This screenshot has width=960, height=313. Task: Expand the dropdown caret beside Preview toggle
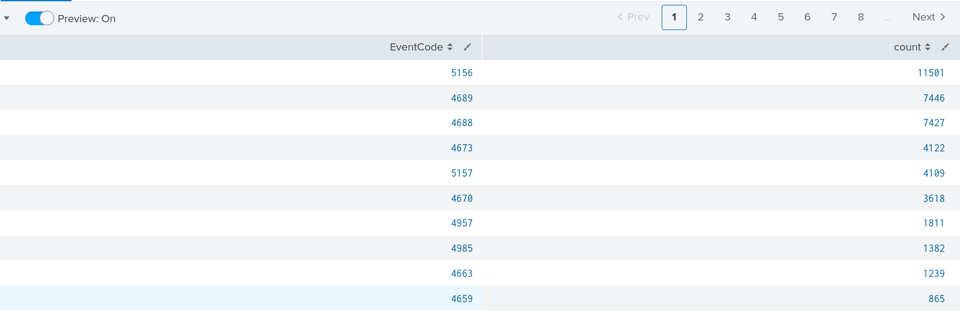pos(7,19)
